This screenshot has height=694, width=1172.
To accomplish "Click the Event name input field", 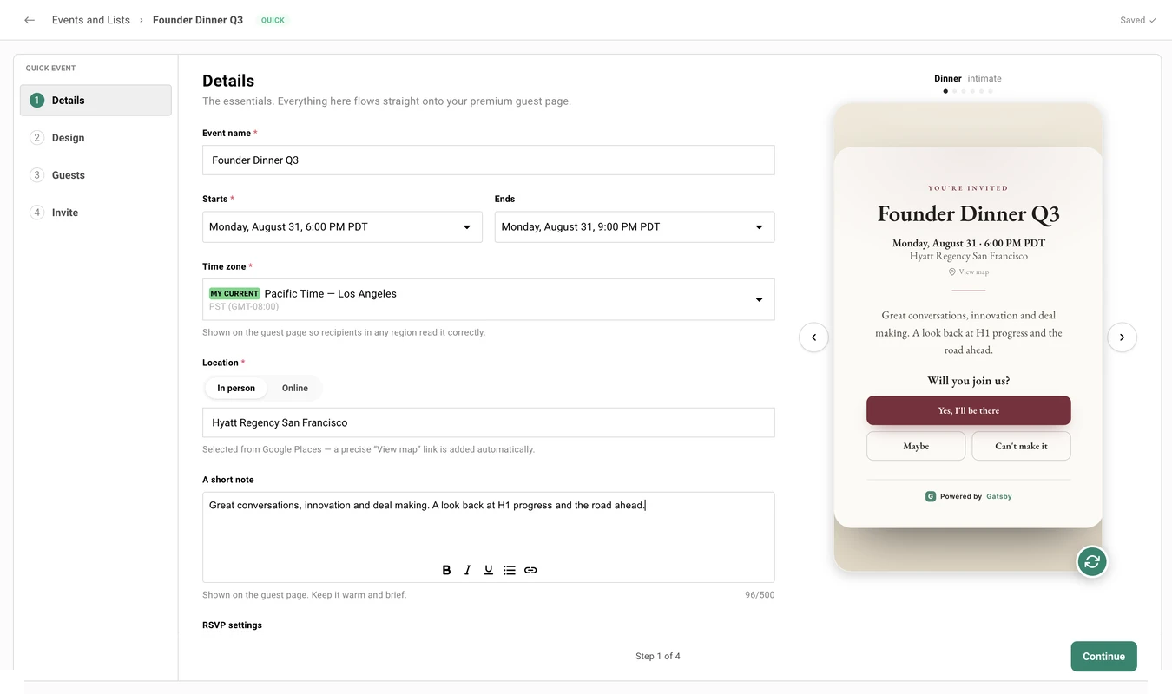I will (x=488, y=160).
